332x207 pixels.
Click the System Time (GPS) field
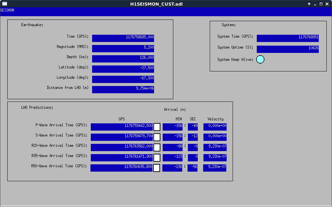pos(288,38)
